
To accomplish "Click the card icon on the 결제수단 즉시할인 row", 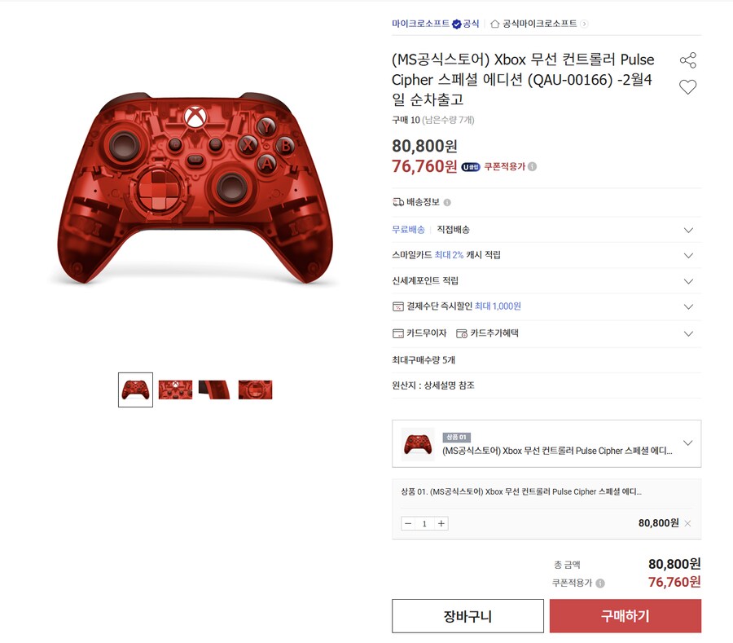I will tap(397, 307).
